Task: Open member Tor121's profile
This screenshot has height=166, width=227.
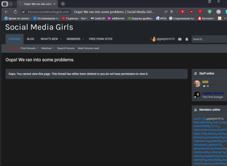Action: pos(215,126)
